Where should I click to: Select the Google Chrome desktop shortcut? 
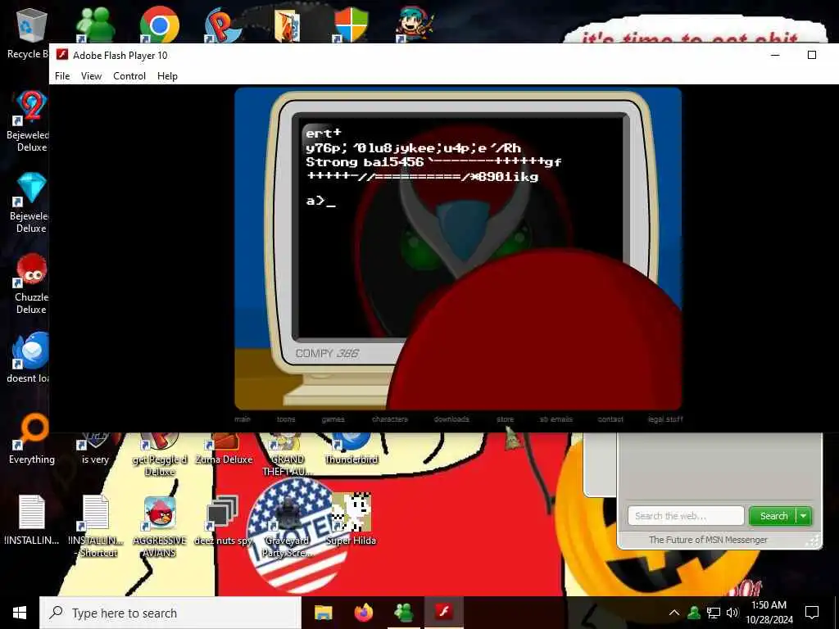[x=160, y=25]
